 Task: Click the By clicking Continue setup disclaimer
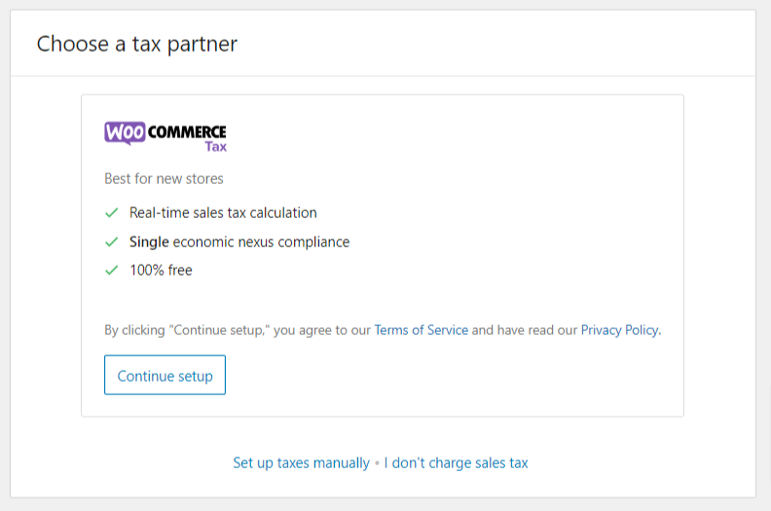[x=237, y=330]
